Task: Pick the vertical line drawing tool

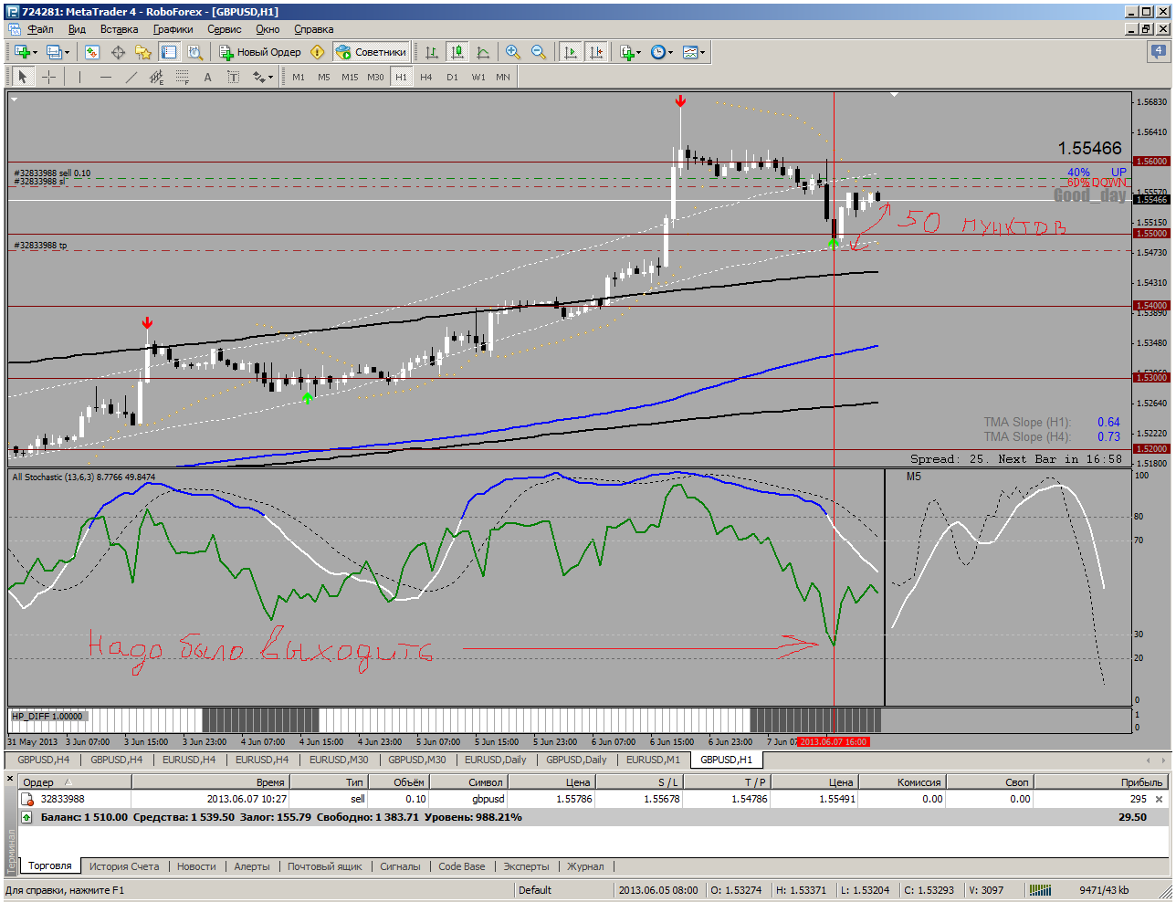Action: tap(79, 77)
